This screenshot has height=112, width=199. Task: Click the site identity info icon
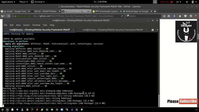pyautogui.click(x=13, y=16)
